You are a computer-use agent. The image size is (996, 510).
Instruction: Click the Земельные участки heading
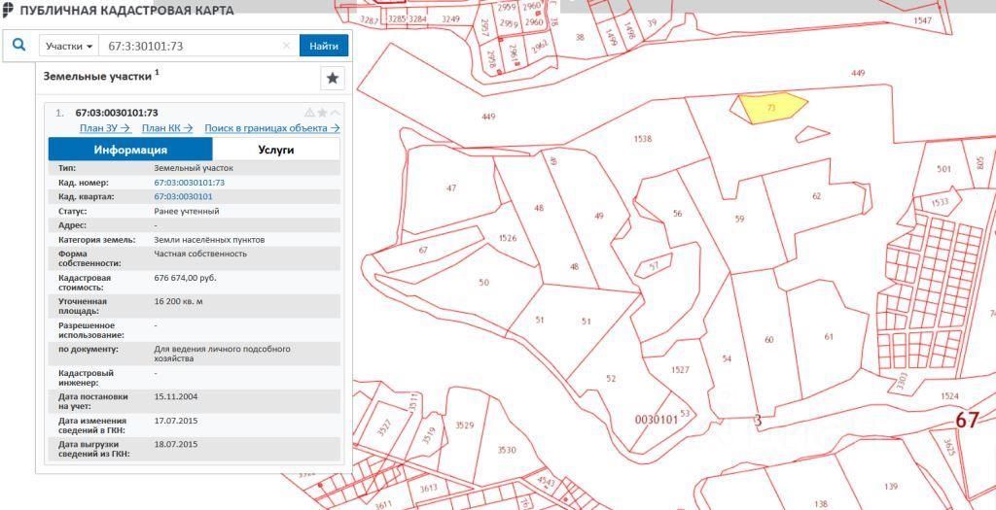coord(97,76)
